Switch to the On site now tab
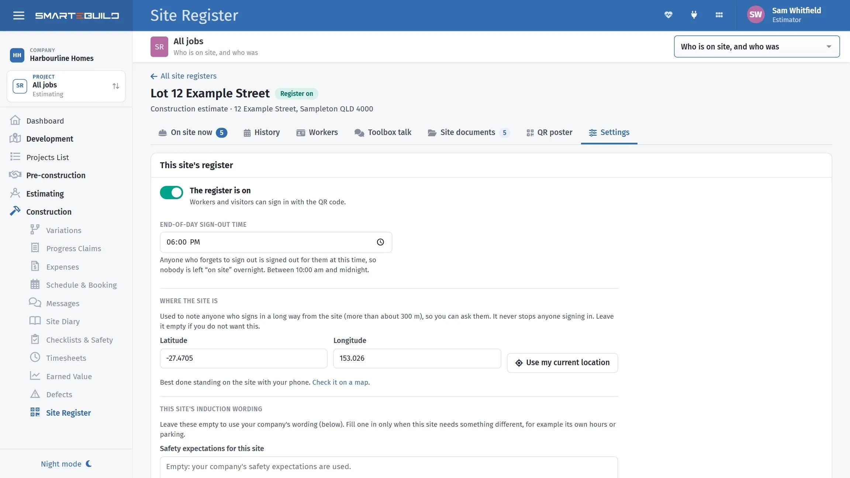The image size is (850, 478). coord(193,132)
